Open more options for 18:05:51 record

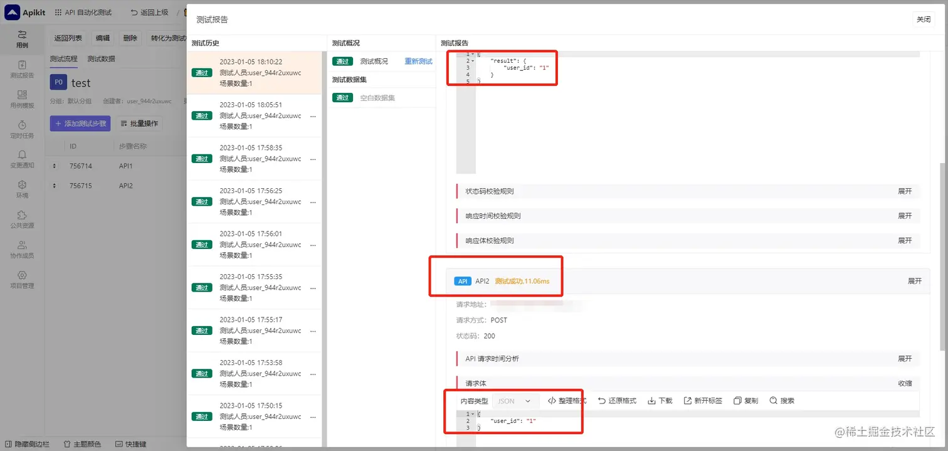click(313, 116)
